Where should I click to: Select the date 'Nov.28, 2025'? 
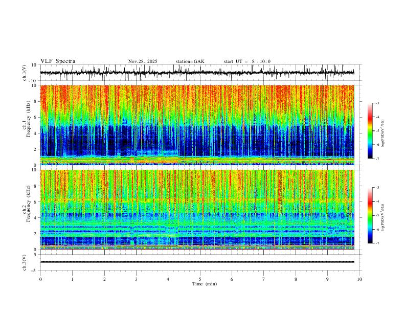pos(143,61)
